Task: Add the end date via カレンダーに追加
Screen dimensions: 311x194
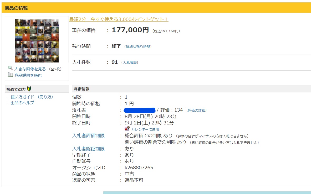Action: coord(145,129)
